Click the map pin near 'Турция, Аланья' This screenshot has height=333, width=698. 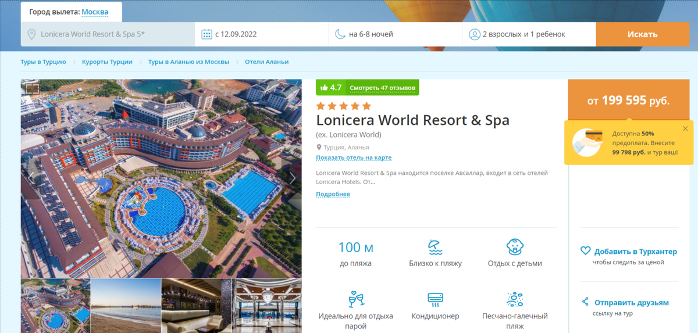pos(319,148)
